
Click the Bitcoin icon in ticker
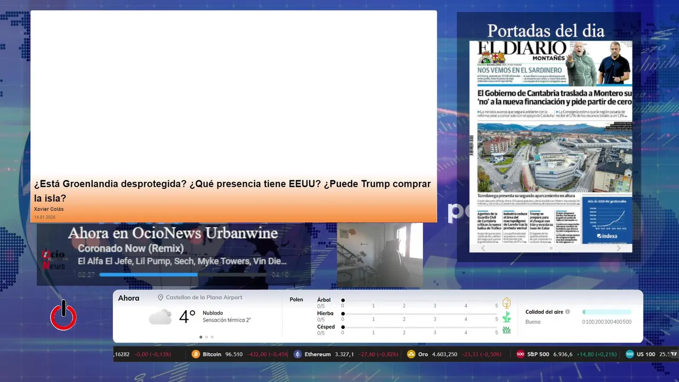coord(196,354)
